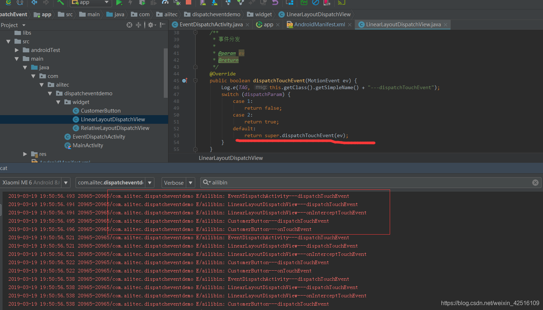Click the app breadcrumb in navigation bar
Screen dimensions: 543x310
43,14
